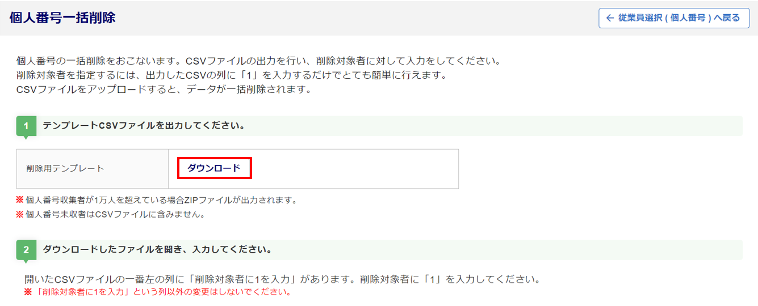
Task: Go back via 従業員選択 ( 個人番号 ) へ戻る button
Action: pyautogui.click(x=673, y=18)
